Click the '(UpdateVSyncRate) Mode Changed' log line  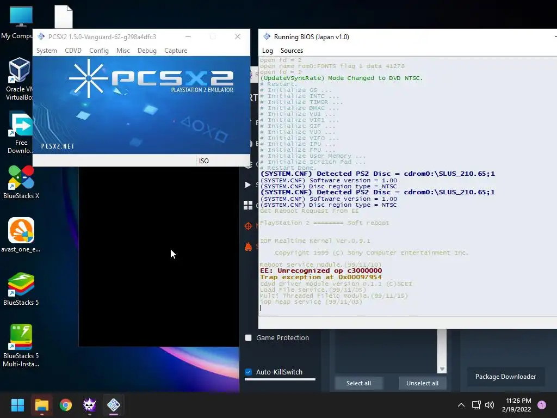[342, 78]
